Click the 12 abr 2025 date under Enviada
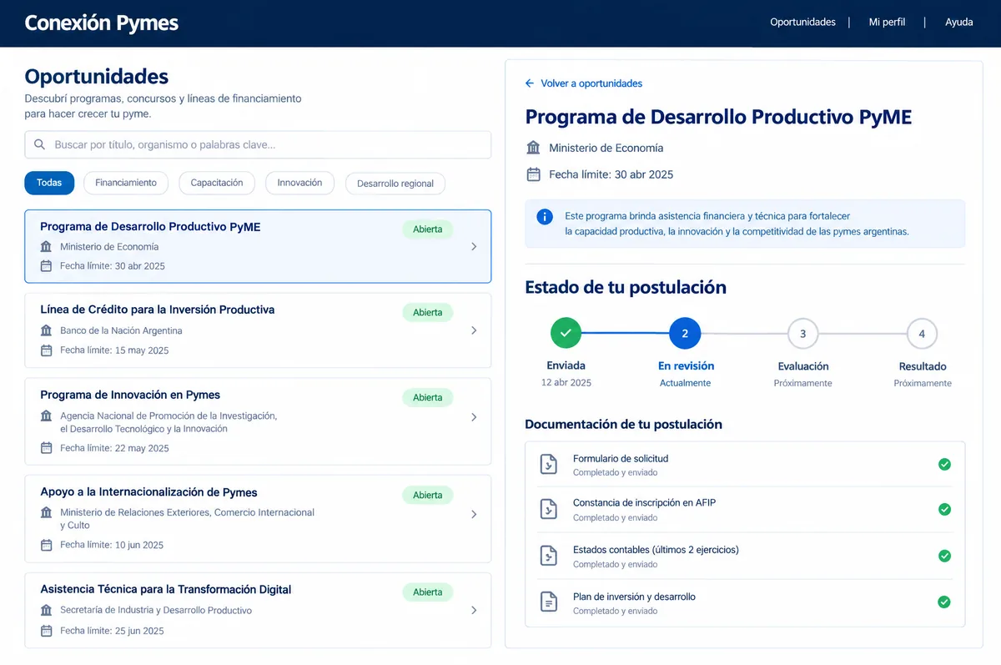The image size is (1001, 665). point(566,382)
